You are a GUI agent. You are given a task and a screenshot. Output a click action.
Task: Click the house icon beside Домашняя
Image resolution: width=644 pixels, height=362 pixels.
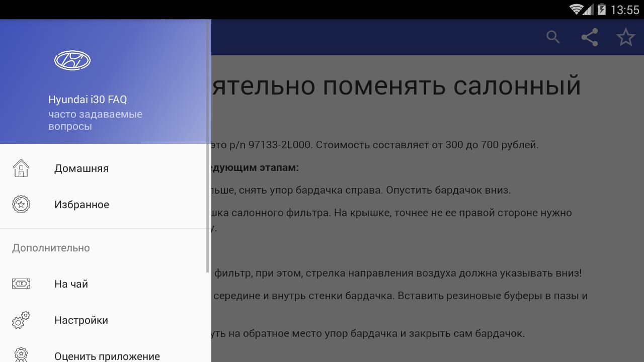[21, 168]
